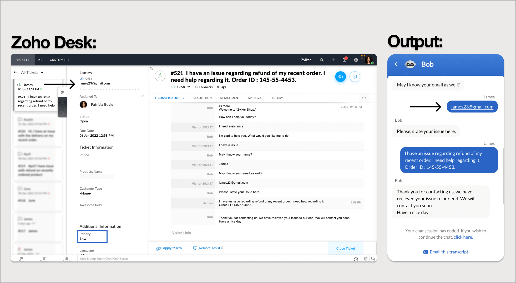Open Chats in bottom bar

pos(22,259)
